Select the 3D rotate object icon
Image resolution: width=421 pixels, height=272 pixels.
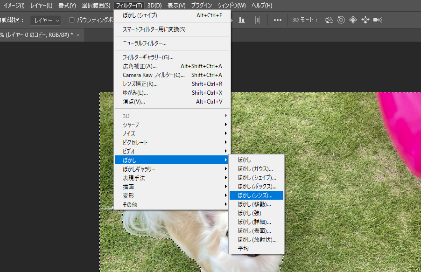click(x=329, y=20)
